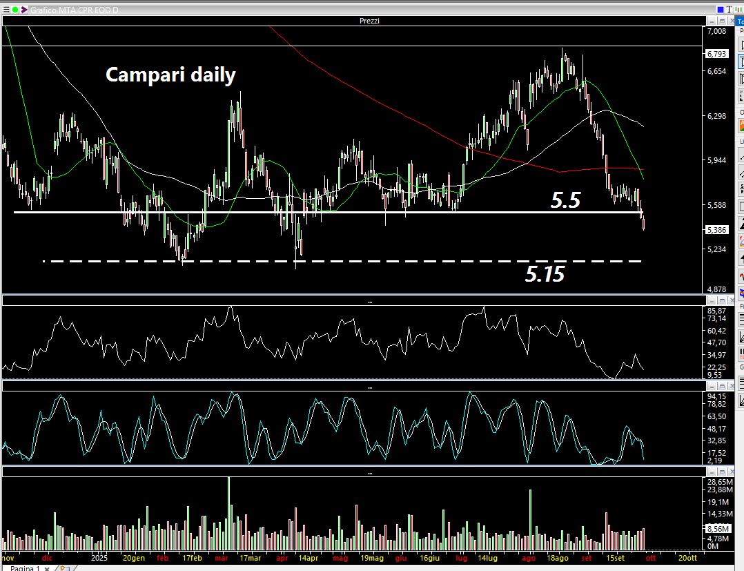Screen dimensions: 744x571
Task: Click the 4,878 axis value
Action: point(716,289)
